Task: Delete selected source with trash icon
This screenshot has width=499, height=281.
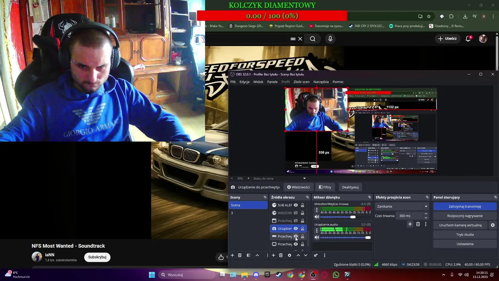Action: pos(281,255)
